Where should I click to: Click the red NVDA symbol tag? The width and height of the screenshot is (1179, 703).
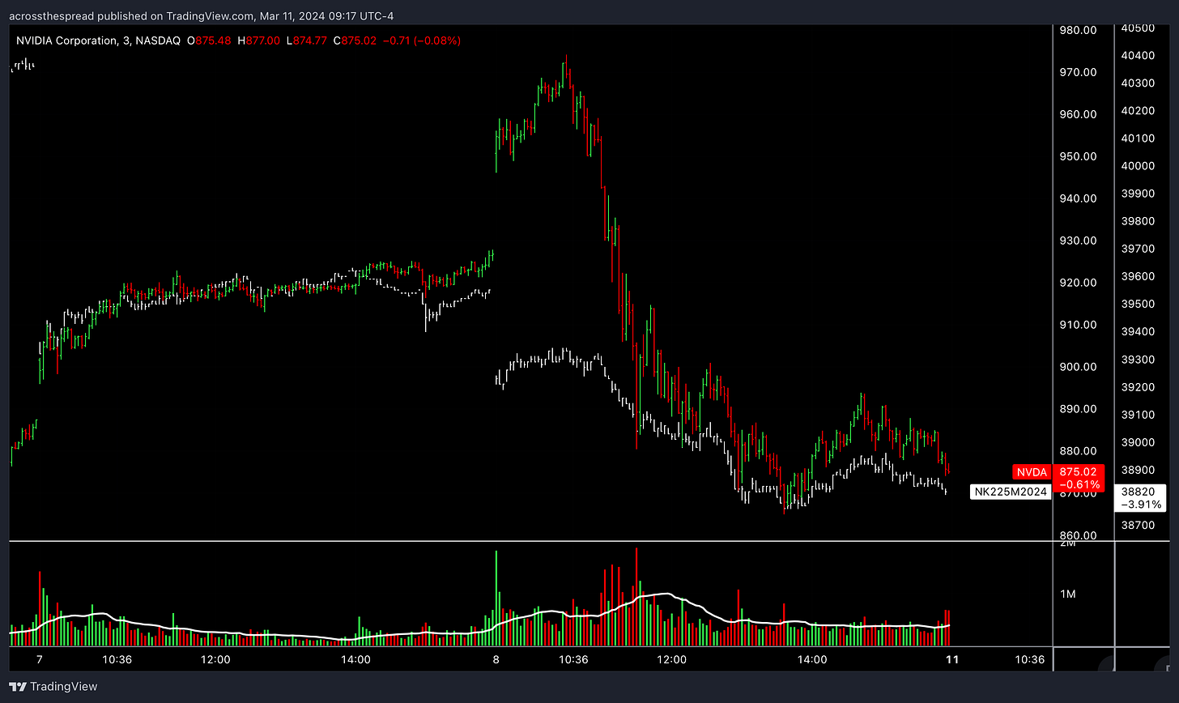tap(1032, 472)
